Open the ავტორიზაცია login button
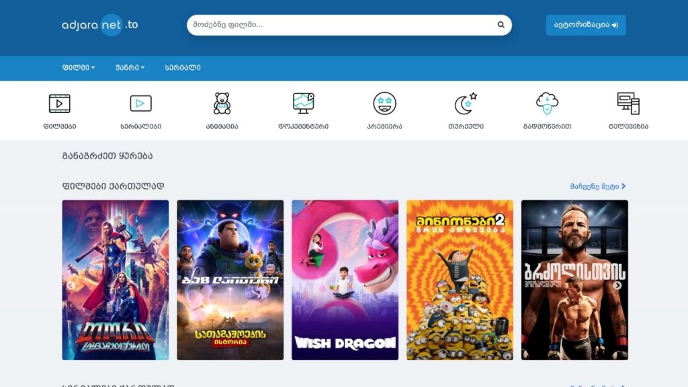Screen dimensions: 688x387 [586, 25]
